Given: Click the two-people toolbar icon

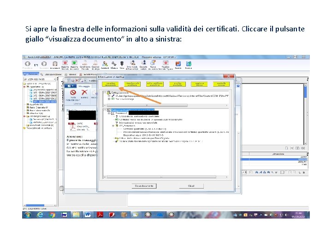Looking at the screenshot, I should (105, 64).
